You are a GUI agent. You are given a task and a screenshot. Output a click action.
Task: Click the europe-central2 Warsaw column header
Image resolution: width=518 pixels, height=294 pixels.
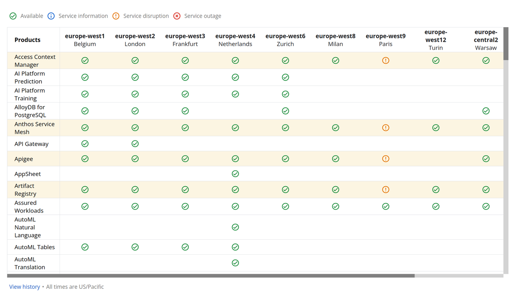(486, 40)
